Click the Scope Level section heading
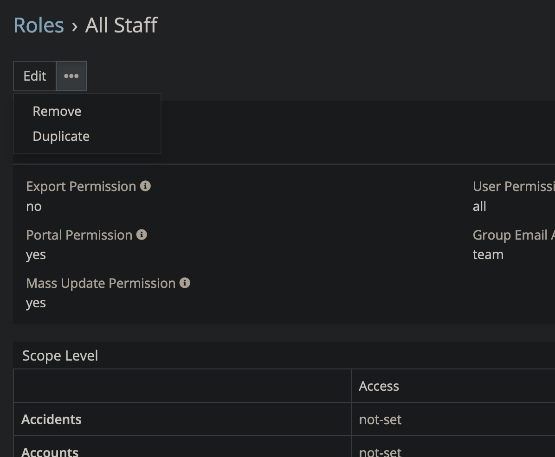555x457 pixels. point(60,355)
